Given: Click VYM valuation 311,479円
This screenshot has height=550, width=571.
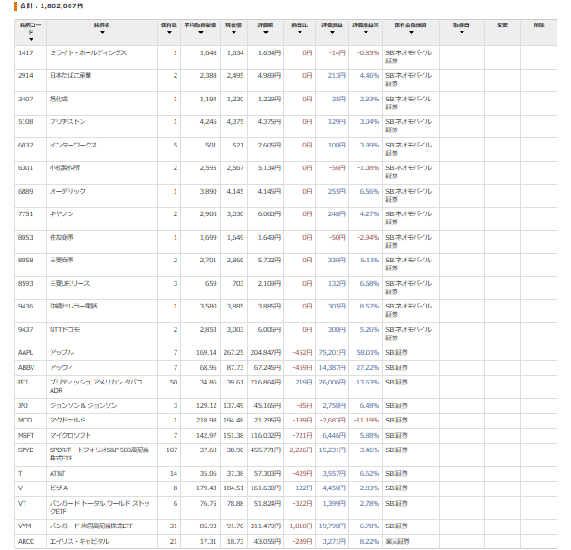Looking at the screenshot, I should [x=265, y=526].
